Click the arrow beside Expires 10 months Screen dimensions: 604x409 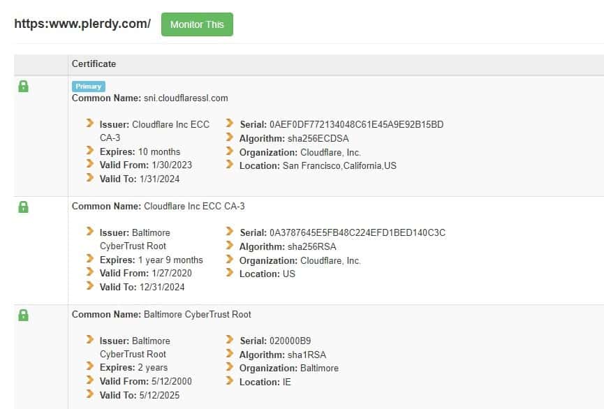[90, 150]
